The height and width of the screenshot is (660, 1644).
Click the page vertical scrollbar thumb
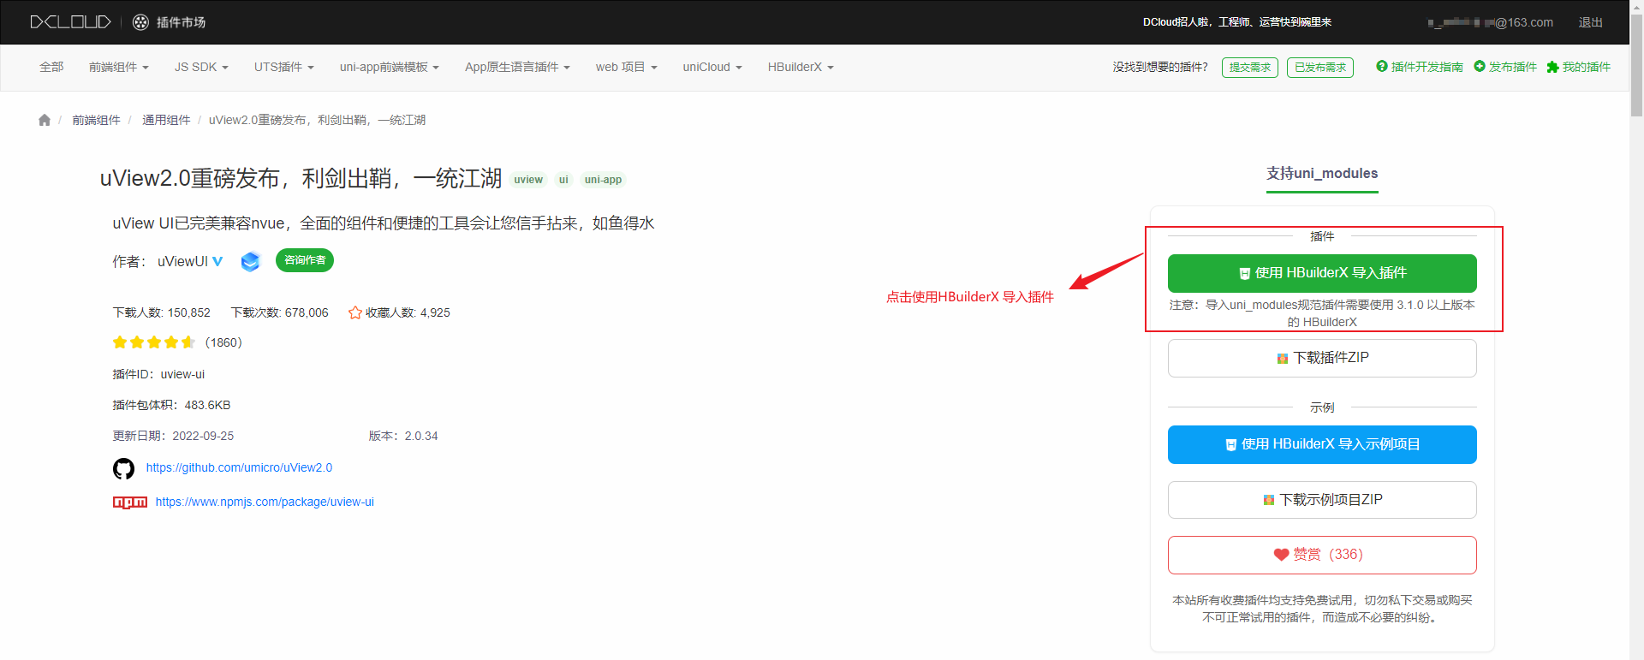click(x=1636, y=66)
